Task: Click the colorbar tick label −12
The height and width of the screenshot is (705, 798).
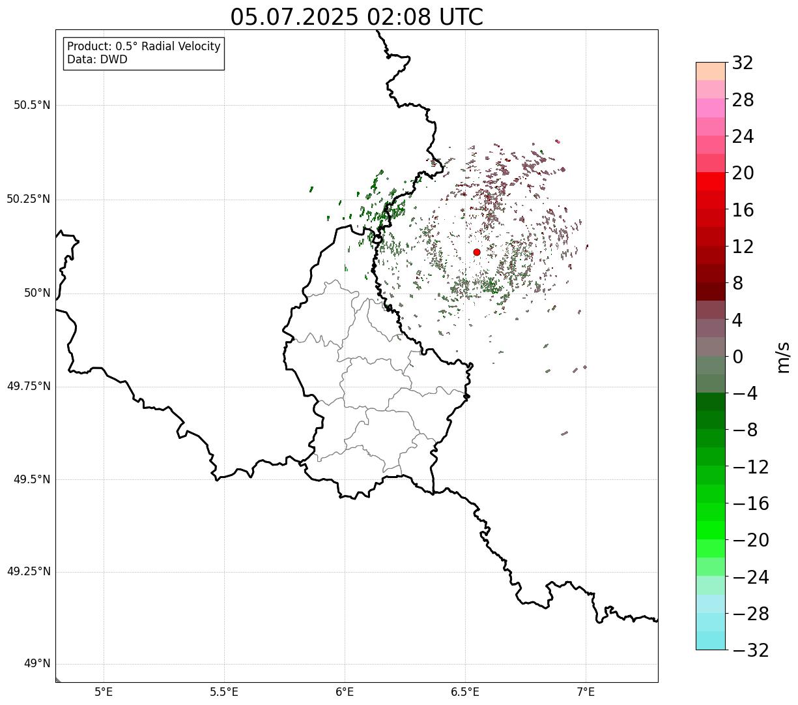Action: 750,467
